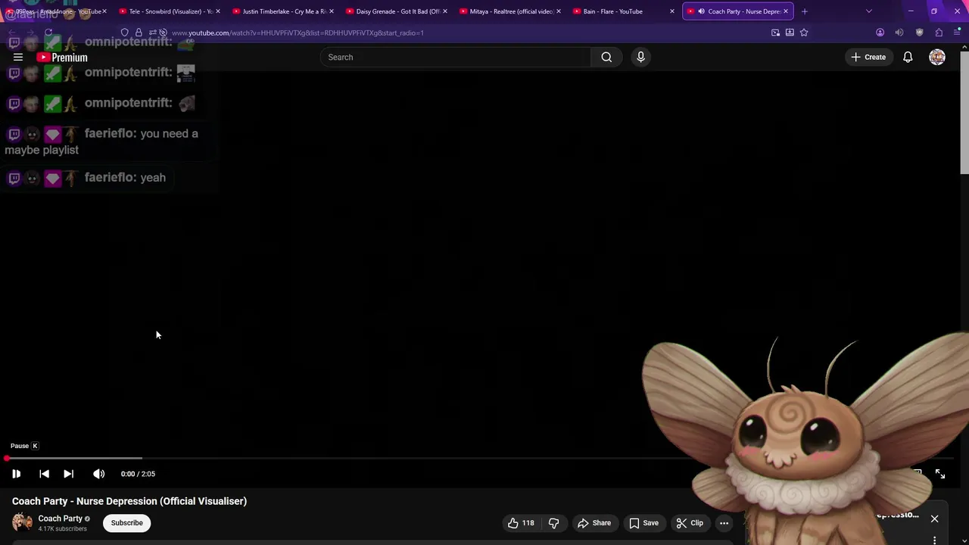
Task: Click the video title text
Action: pyautogui.click(x=129, y=501)
